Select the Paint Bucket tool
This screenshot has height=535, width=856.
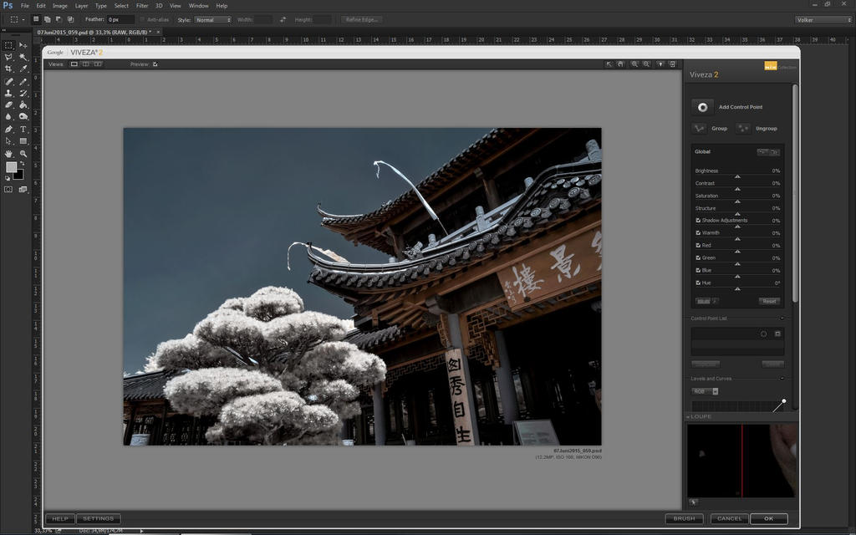pyautogui.click(x=23, y=104)
